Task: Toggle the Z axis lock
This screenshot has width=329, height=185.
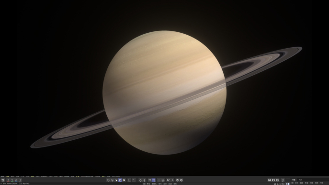Action: coord(16,180)
